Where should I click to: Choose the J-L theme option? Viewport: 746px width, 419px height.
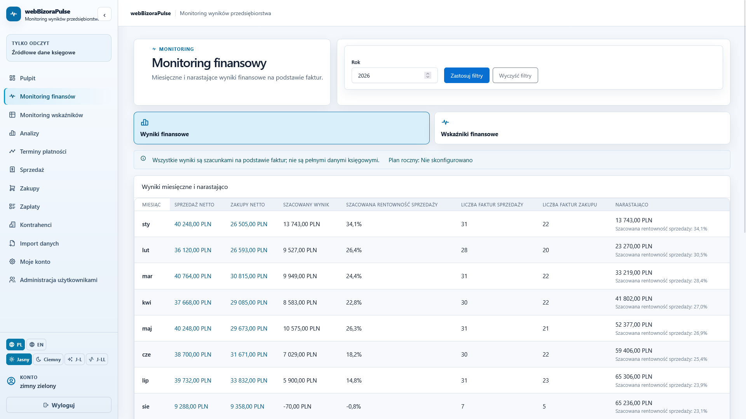[x=75, y=359]
